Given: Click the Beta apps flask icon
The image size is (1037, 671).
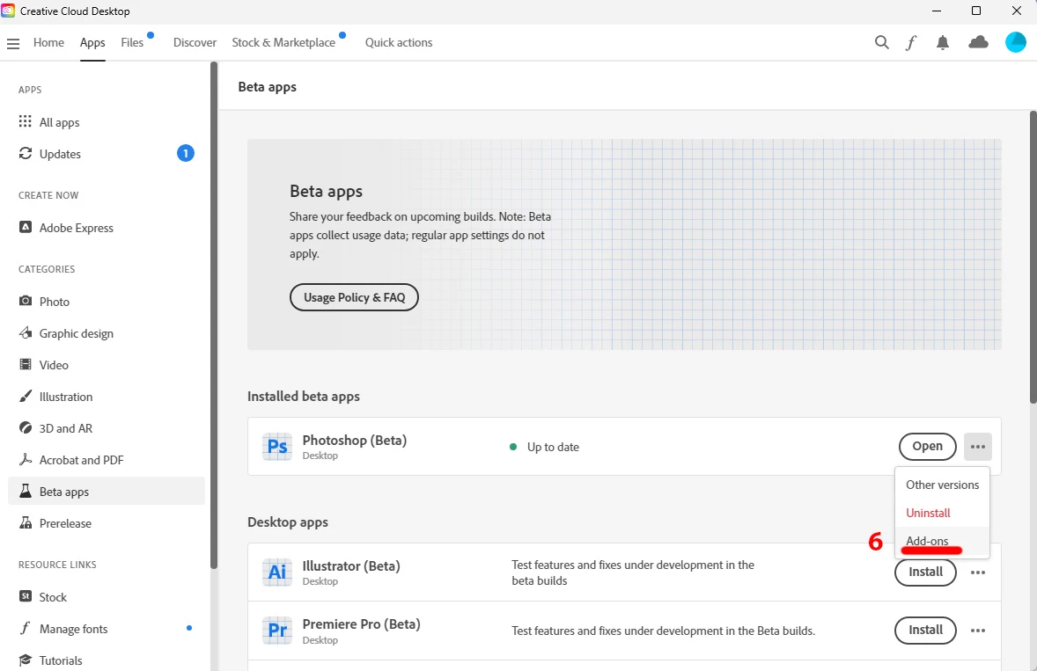Looking at the screenshot, I should pos(26,492).
